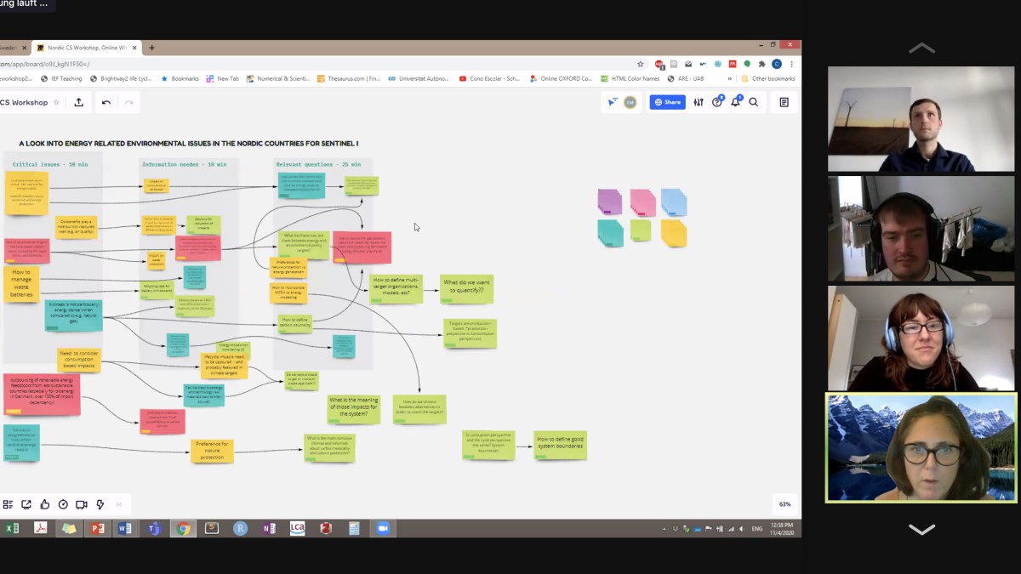The width and height of the screenshot is (1021, 574).
Task: Open Word from the taskbar
Action: [x=125, y=528]
